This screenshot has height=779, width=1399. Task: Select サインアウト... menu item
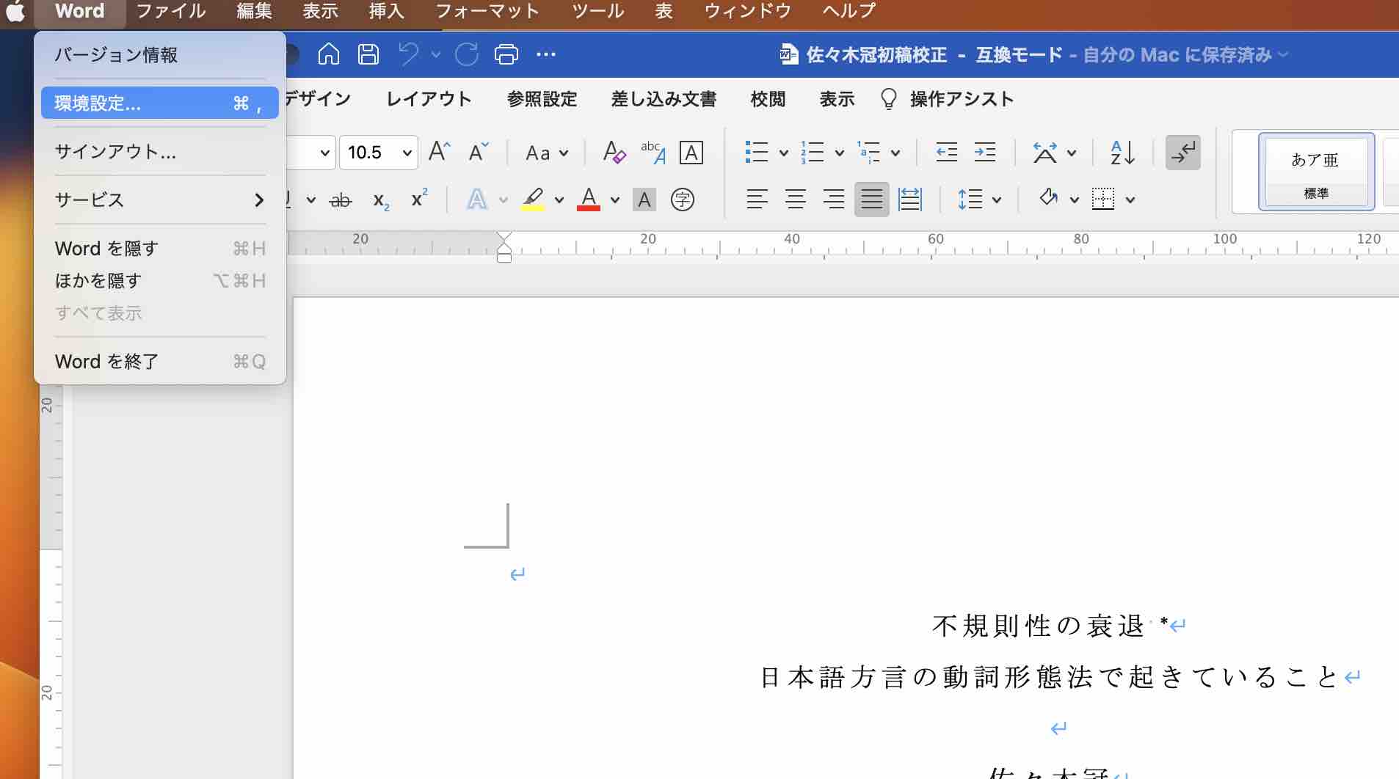coord(160,152)
